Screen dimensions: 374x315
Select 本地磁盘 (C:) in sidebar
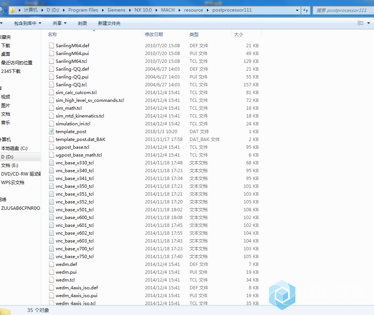click(x=14, y=148)
